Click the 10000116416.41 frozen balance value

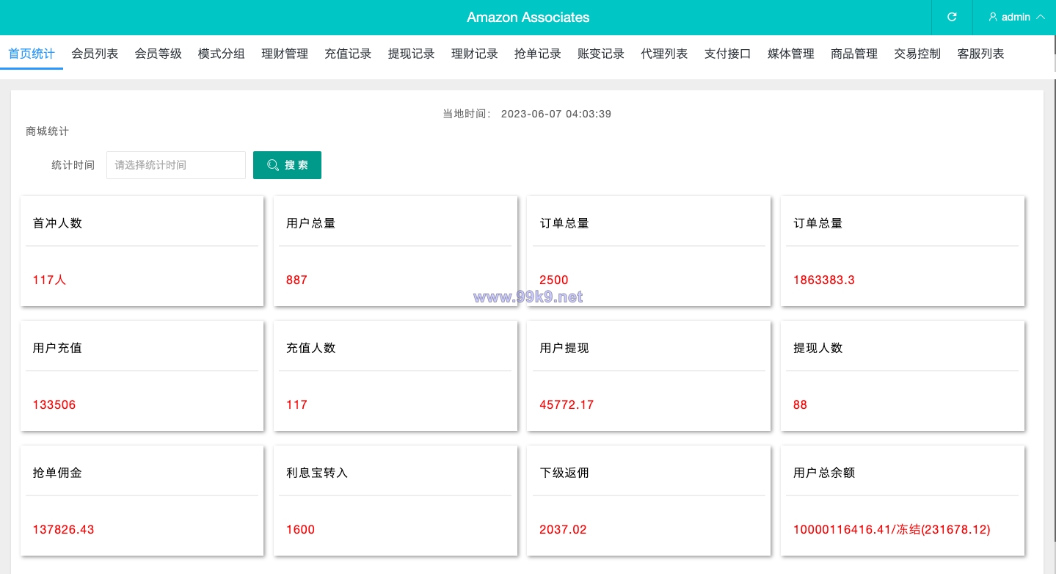892,529
